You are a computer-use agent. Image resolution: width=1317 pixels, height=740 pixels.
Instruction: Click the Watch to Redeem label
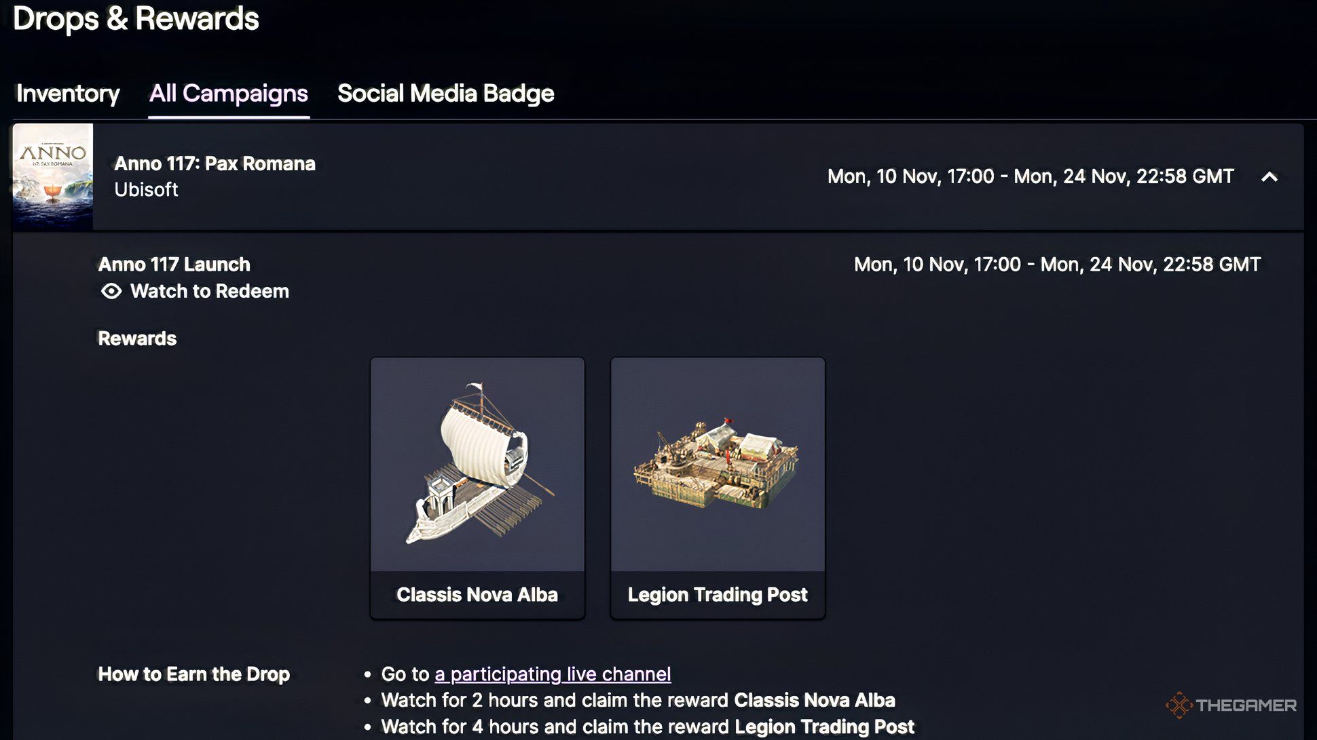209,292
